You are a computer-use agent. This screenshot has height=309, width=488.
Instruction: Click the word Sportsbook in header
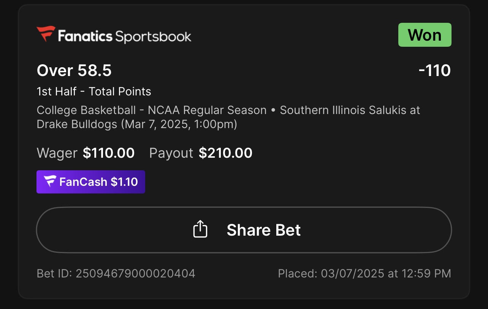coord(153,36)
